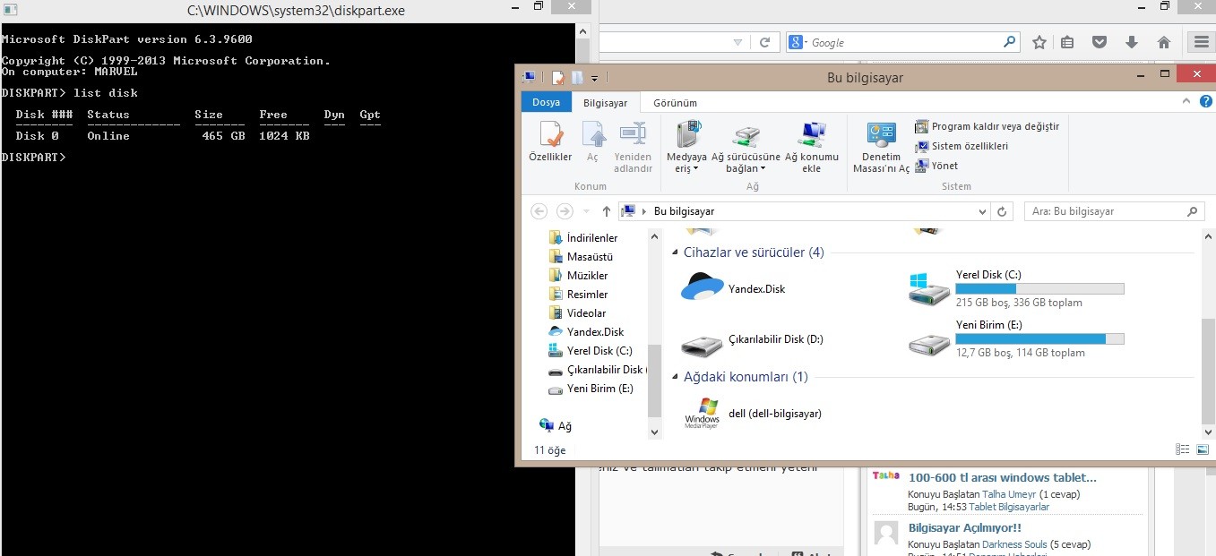Open the Bilgisayar Açılmıyor!! forum thread link

(x=964, y=528)
